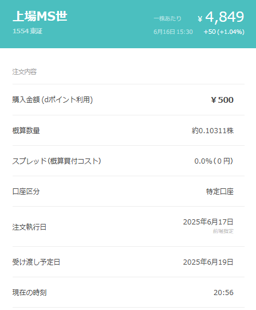Click the 20:56 current time value

click(223, 293)
